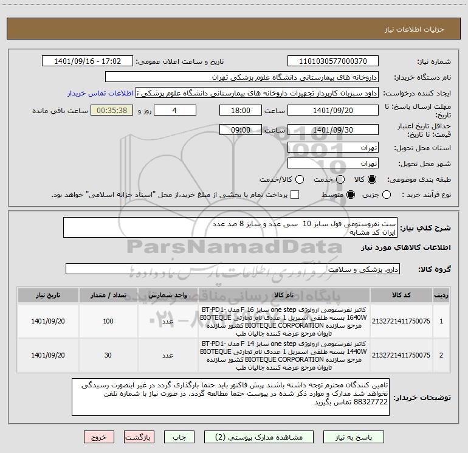Click row 2 catheter description size 14 F
Screen dimensions: 468x453
[x=284, y=355]
